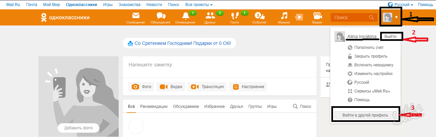Screen dimensions: 436x137
Task: Open Оповещения bell icon
Action: (x=185, y=16)
